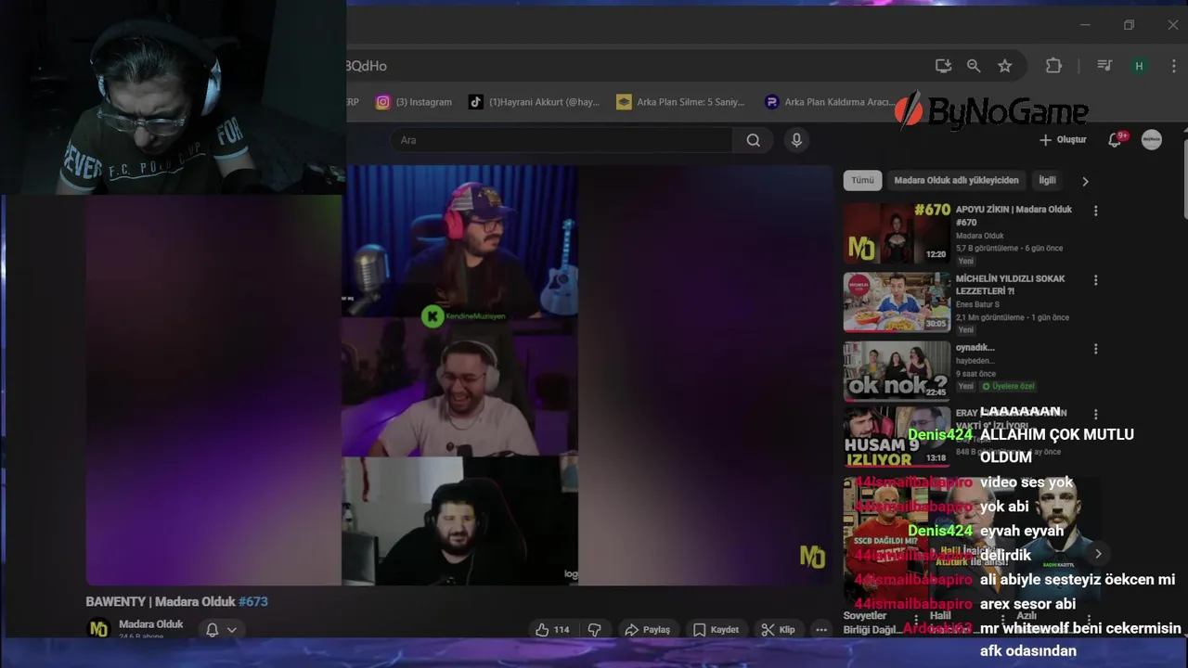Image resolution: width=1188 pixels, height=668 pixels.
Task: Focus the YouTube Ara search field
Action: point(562,140)
